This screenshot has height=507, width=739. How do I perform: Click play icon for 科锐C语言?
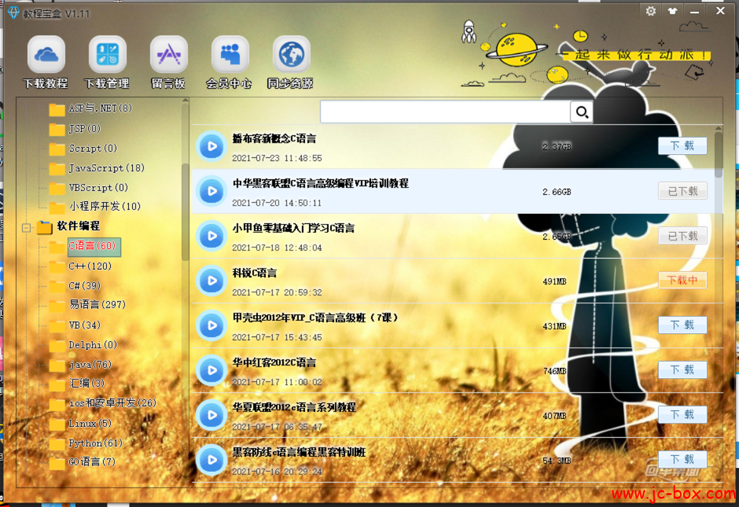click(x=211, y=281)
